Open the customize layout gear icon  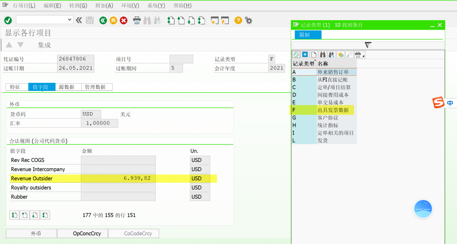[249, 20]
